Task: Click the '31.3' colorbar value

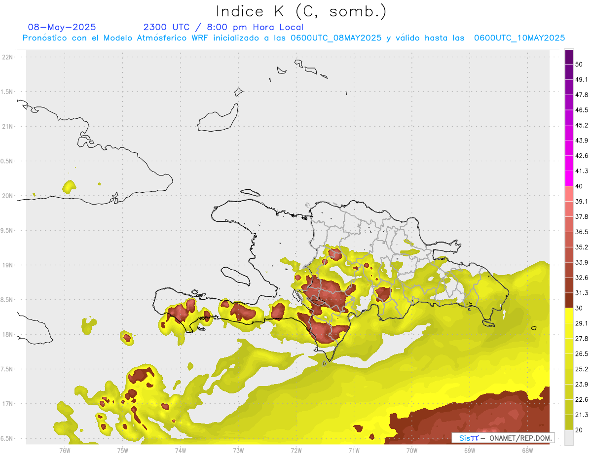Action: [x=582, y=293]
